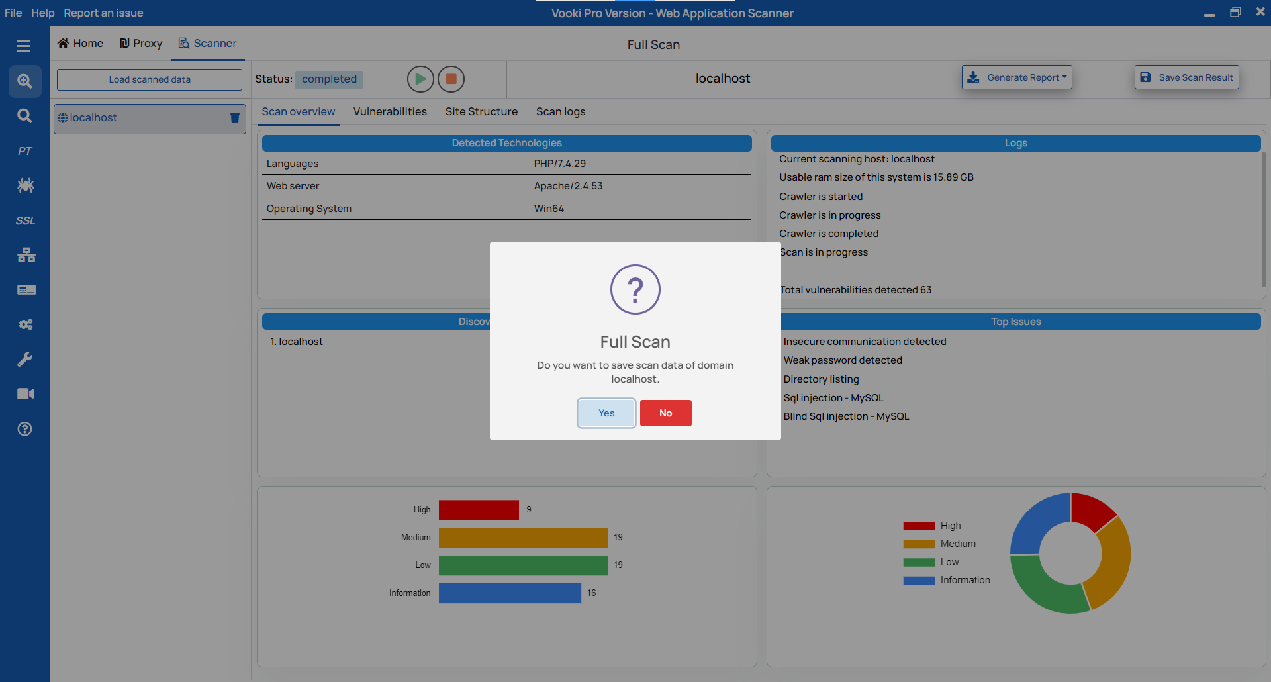This screenshot has width=1271, height=682.
Task: Click Win64 operating system value
Action: 549,209
